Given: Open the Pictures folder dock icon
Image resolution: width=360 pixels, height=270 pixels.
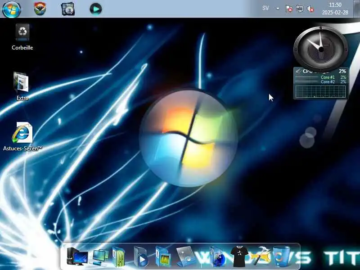Looking at the screenshot, I should pos(163,256).
